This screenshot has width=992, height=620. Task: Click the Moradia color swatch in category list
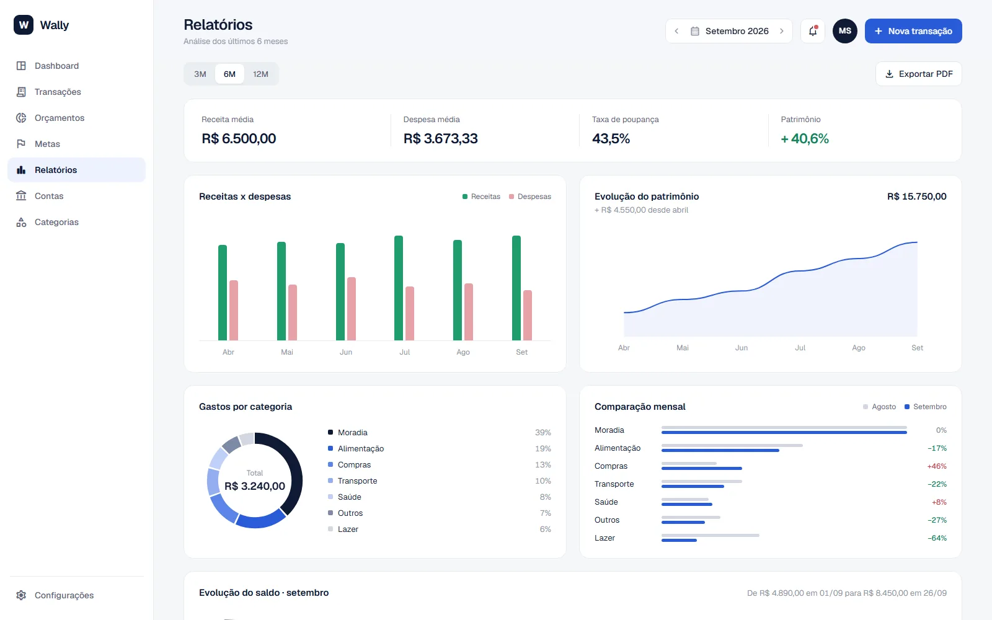click(x=330, y=432)
